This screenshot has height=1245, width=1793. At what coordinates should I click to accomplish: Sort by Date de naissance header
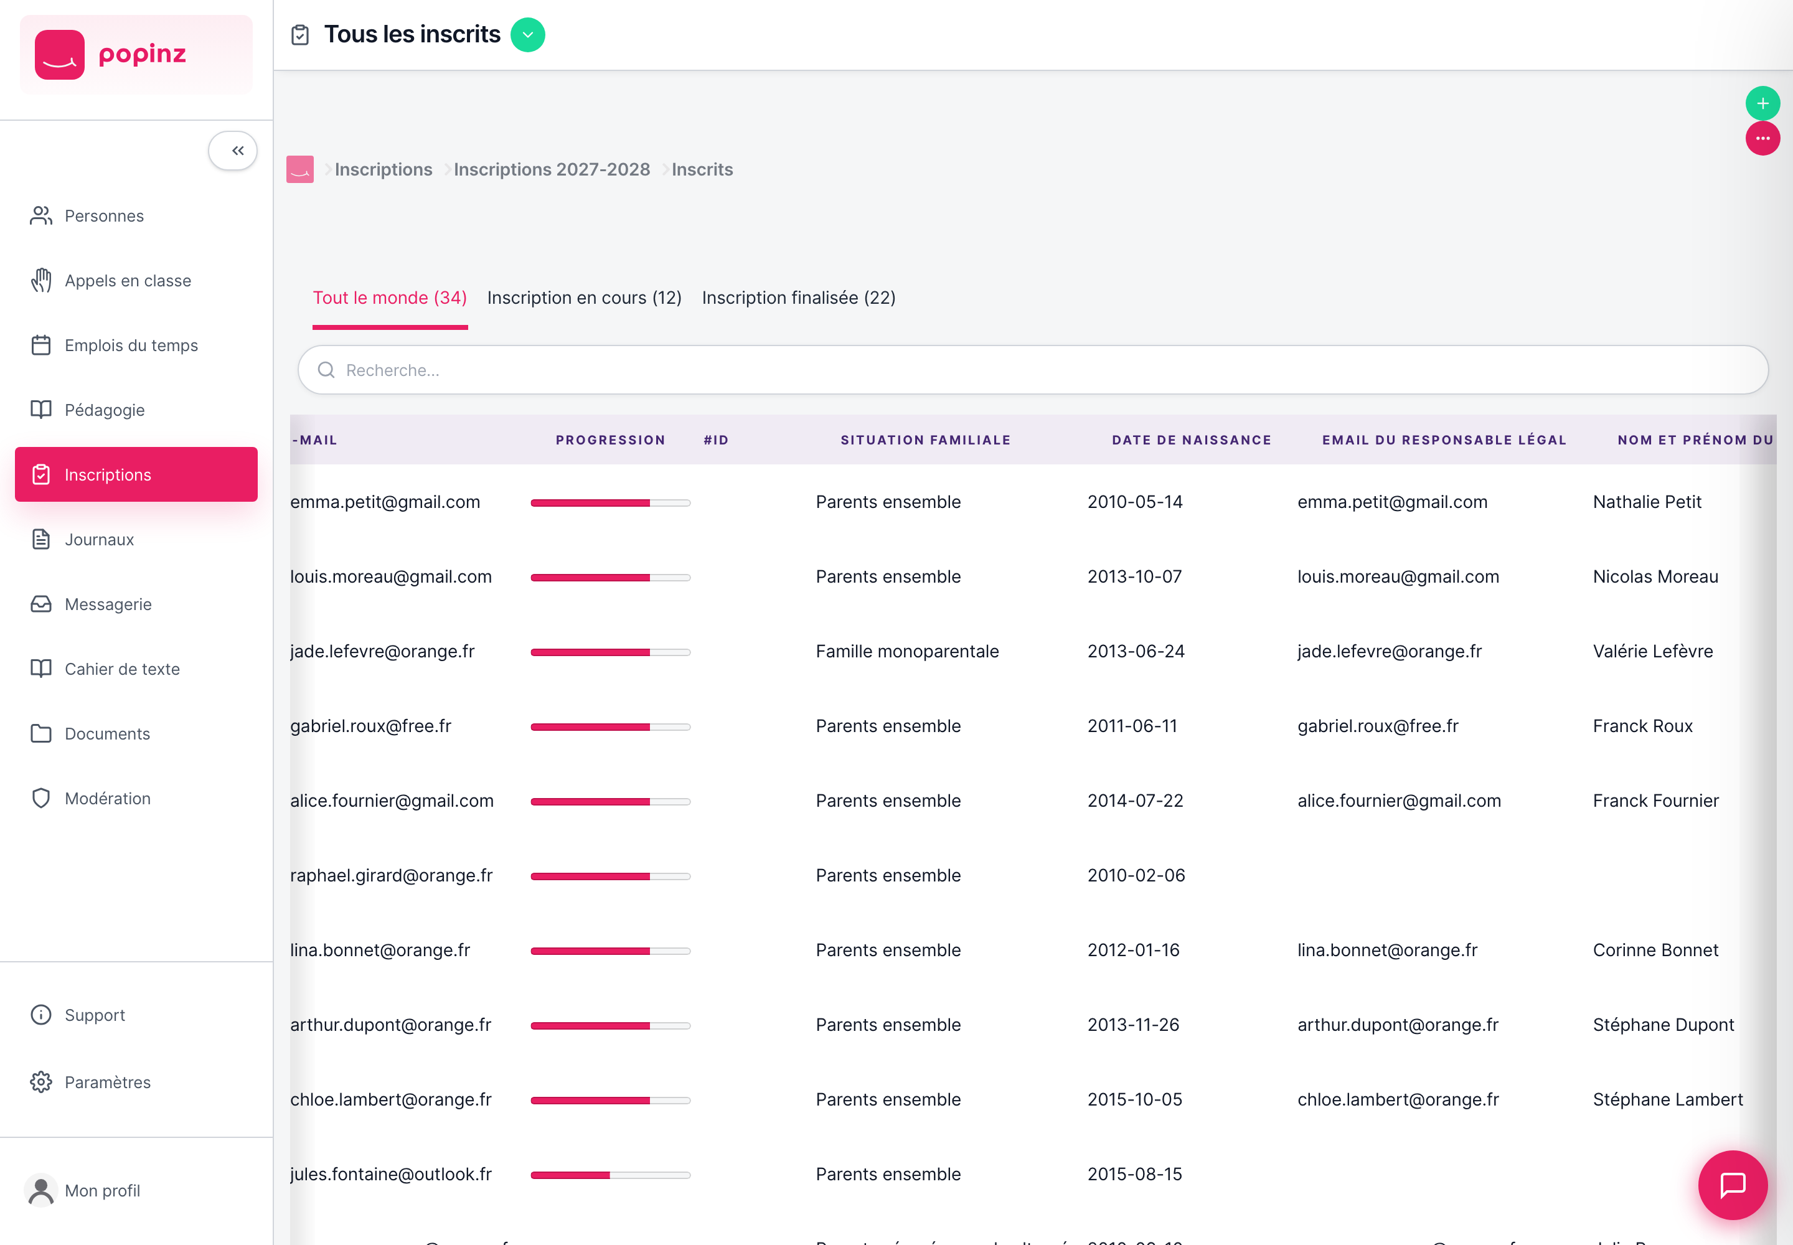click(x=1192, y=440)
